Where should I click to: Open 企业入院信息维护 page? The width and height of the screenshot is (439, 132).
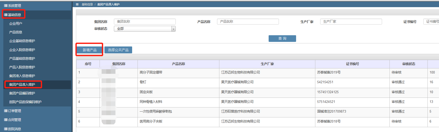click(22, 50)
